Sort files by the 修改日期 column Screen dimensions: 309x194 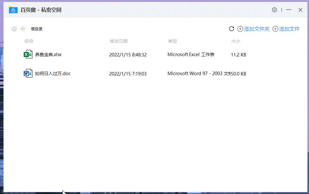[x=119, y=41]
